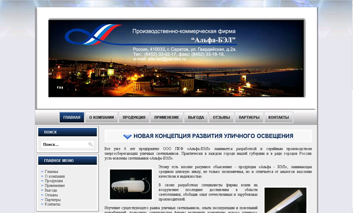Viewport: 353px width, 213px height.
Task: Open sidebar link Партнеры
Action: tap(53, 200)
